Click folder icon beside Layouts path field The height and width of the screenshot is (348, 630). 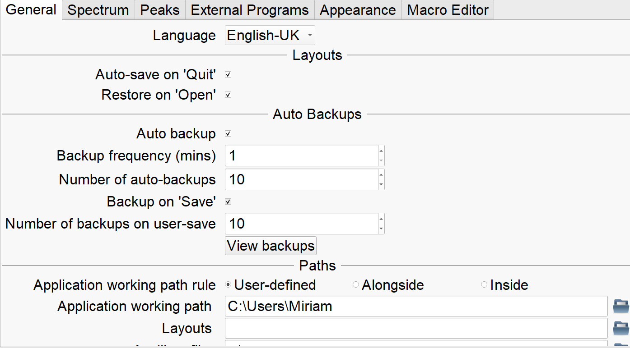(x=621, y=328)
